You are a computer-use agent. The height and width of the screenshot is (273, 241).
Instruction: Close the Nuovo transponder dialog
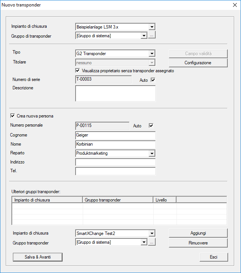tap(234, 5)
